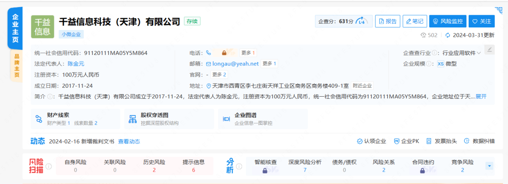Click 认领企业 claim enterprise
This screenshot has width=508, height=184.
(371, 141)
